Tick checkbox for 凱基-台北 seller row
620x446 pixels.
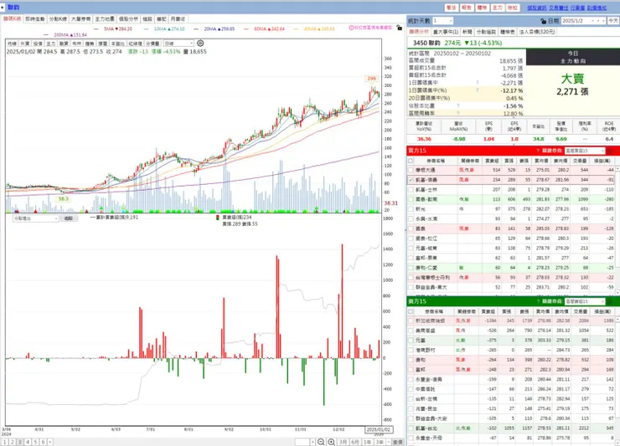[x=411, y=428]
